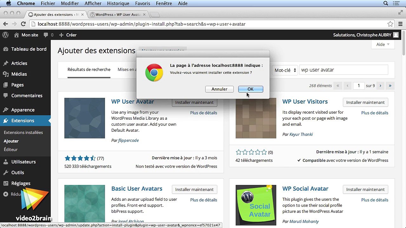Open the Créer new content menu
406x228 pixels.
click(68, 35)
